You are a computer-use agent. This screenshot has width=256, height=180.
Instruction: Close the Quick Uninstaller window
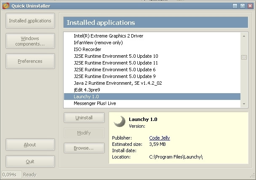[x=250, y=6]
